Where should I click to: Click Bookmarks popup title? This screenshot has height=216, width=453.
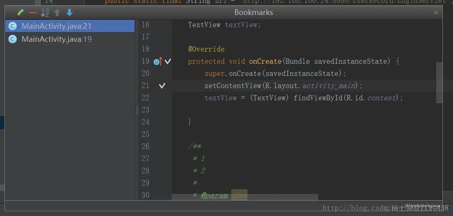254,13
